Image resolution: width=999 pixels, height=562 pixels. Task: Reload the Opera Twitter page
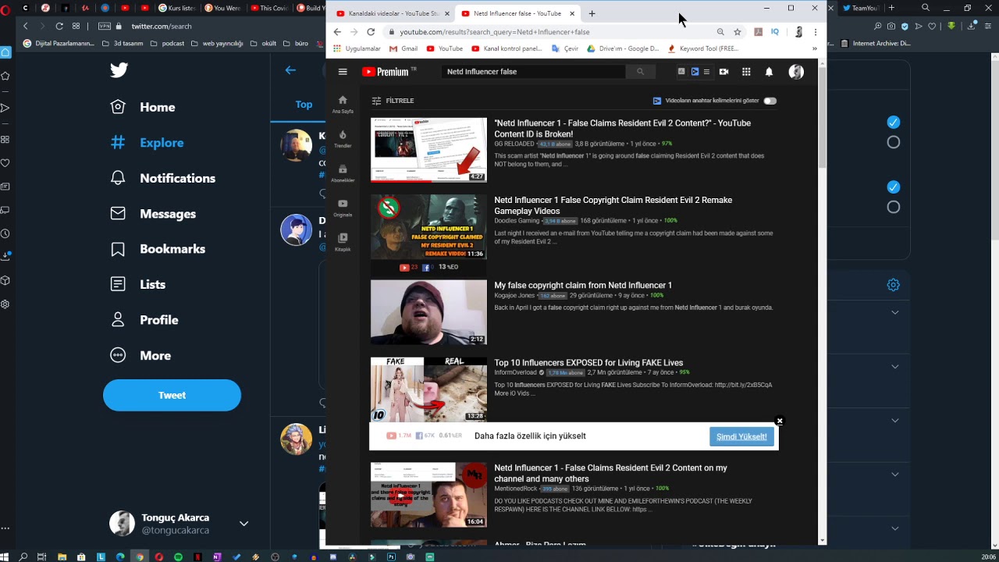pos(59,26)
